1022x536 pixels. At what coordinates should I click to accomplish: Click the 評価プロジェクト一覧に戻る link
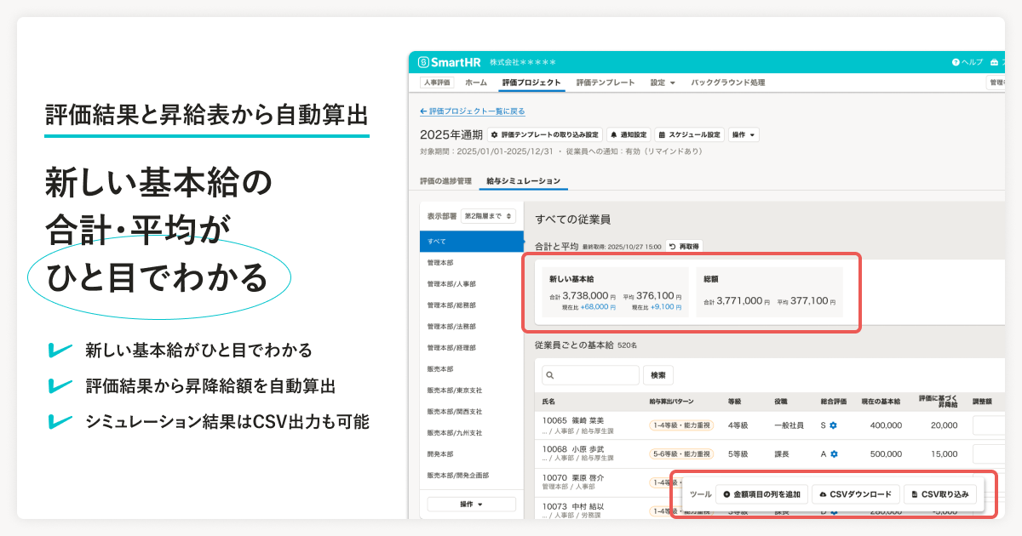coord(473,111)
